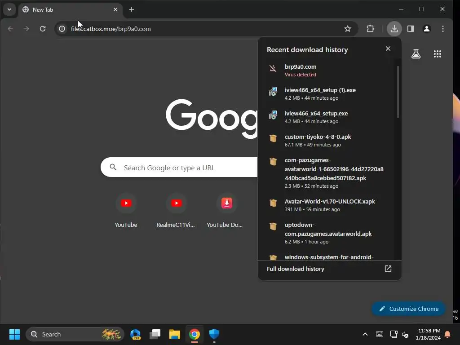The width and height of the screenshot is (460, 345).
Task: Open Task View on the taskbar
Action: [155, 334]
